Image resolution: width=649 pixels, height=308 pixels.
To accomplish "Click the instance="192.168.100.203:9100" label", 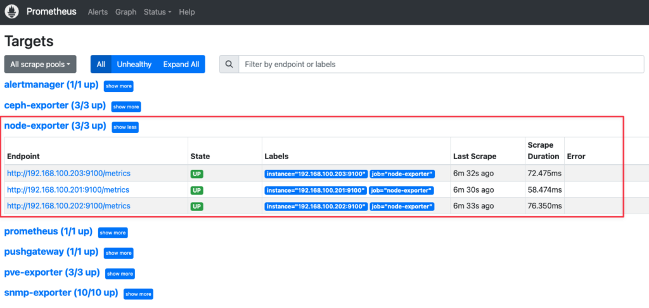I will click(316, 174).
